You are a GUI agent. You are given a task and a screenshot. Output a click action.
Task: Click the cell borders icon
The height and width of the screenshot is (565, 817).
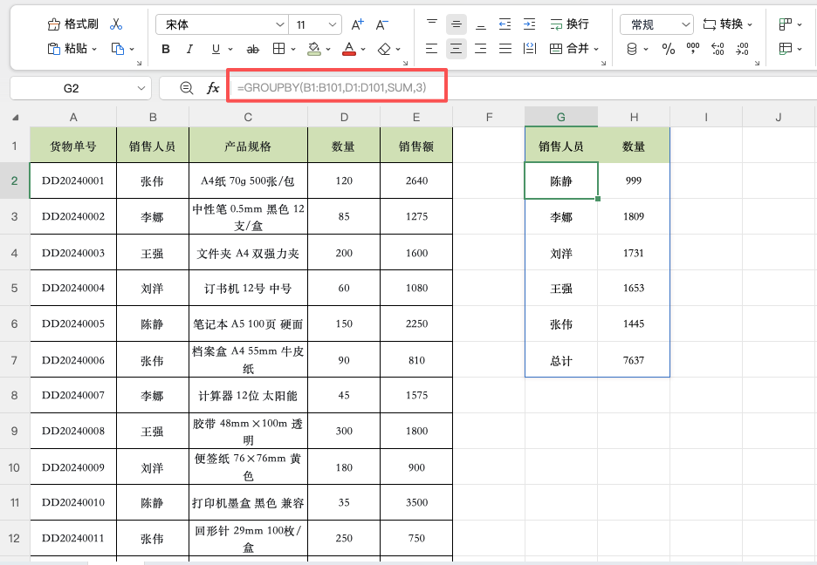(278, 49)
